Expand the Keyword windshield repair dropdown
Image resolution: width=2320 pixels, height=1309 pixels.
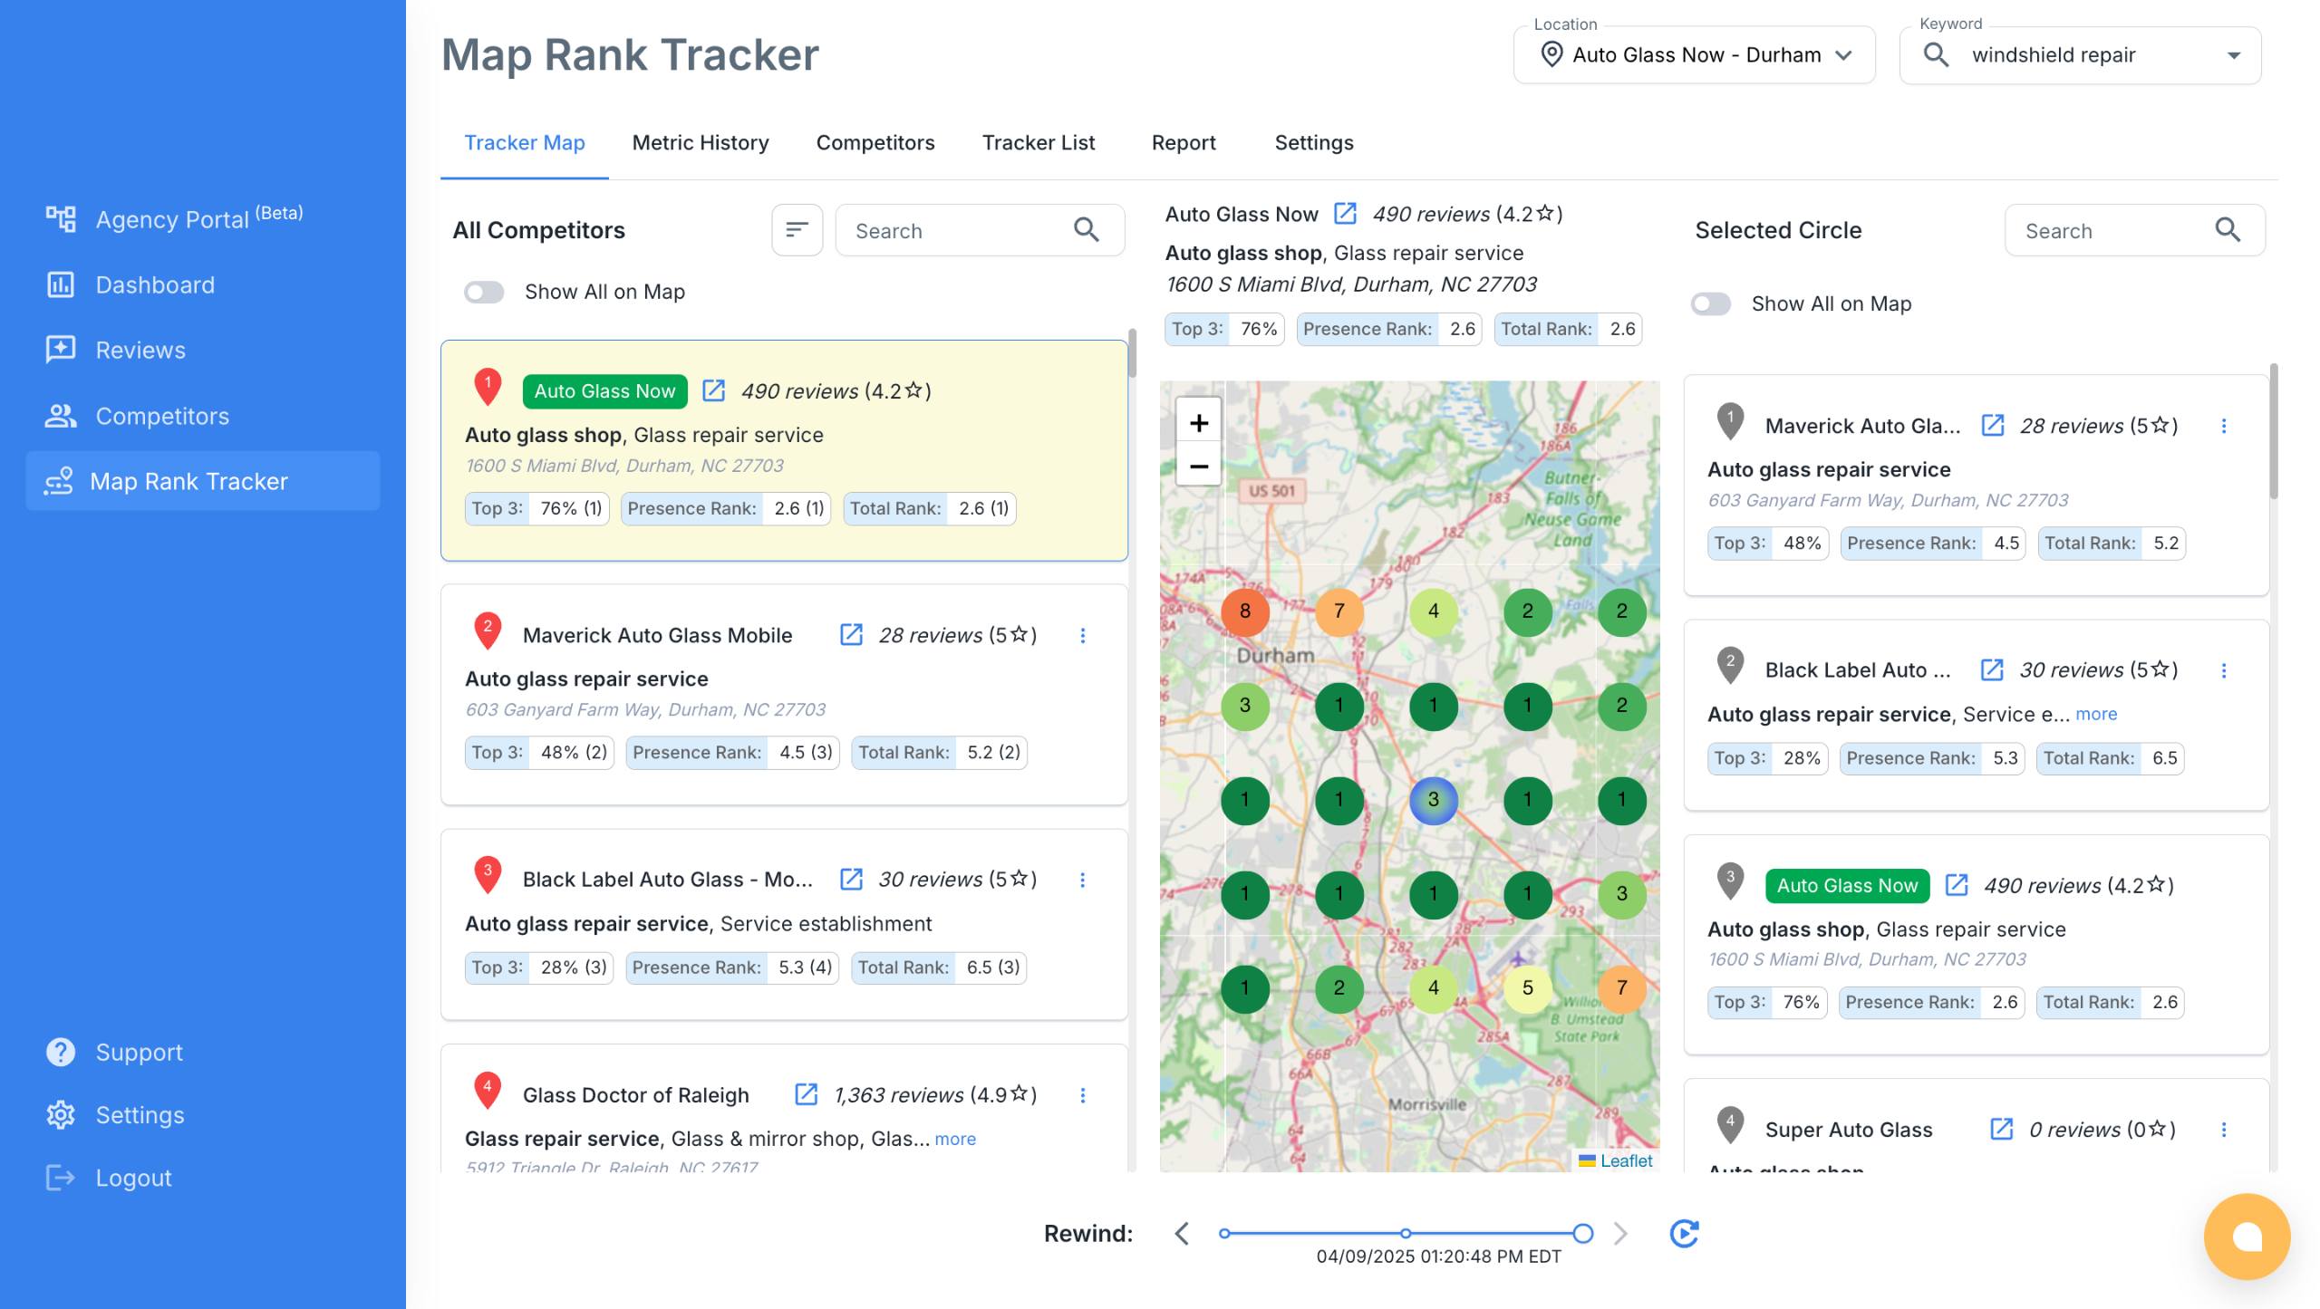pos(2233,55)
